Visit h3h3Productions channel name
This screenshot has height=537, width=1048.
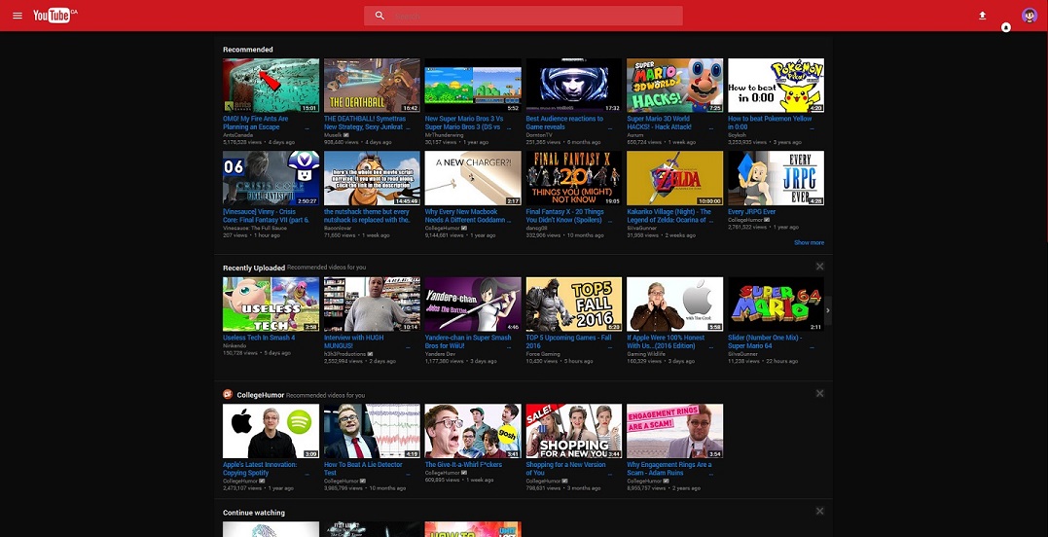(344, 354)
